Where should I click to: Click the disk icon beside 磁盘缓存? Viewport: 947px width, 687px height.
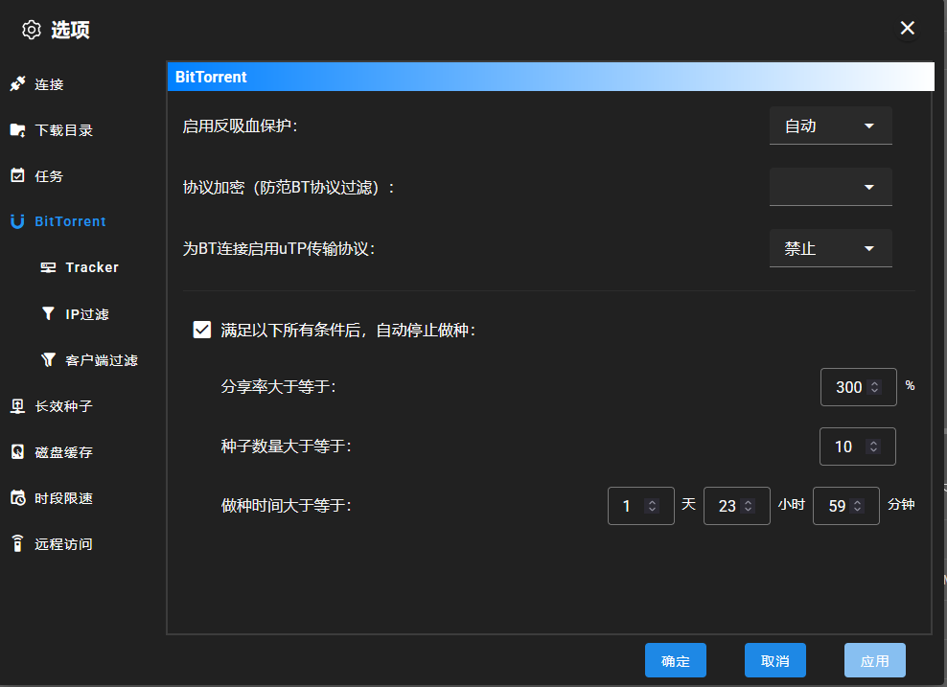point(17,452)
